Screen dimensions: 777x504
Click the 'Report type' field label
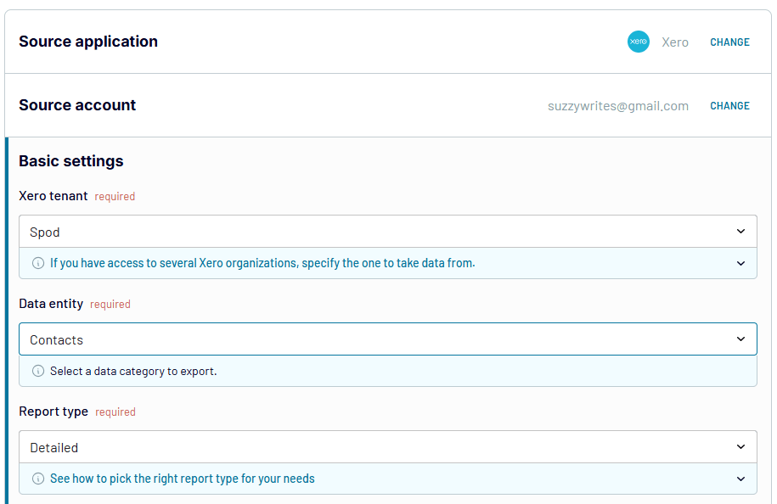53,412
